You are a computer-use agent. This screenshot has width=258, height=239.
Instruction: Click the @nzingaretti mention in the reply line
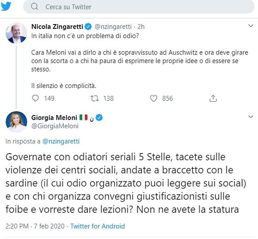(x=61, y=141)
